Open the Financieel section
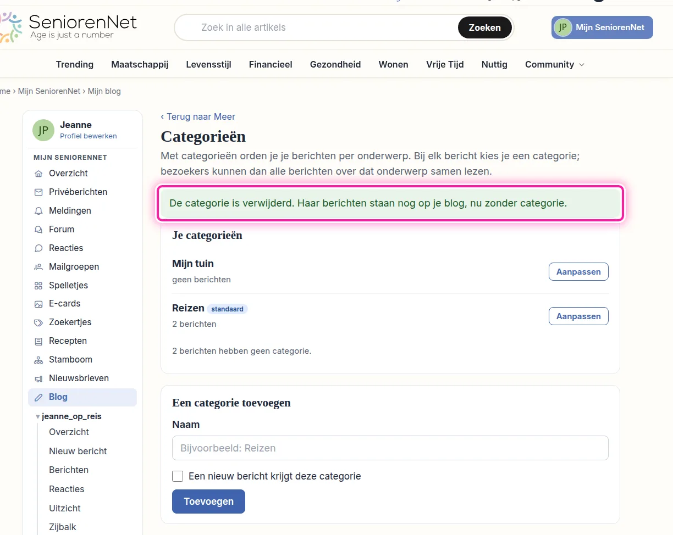 pyautogui.click(x=271, y=64)
